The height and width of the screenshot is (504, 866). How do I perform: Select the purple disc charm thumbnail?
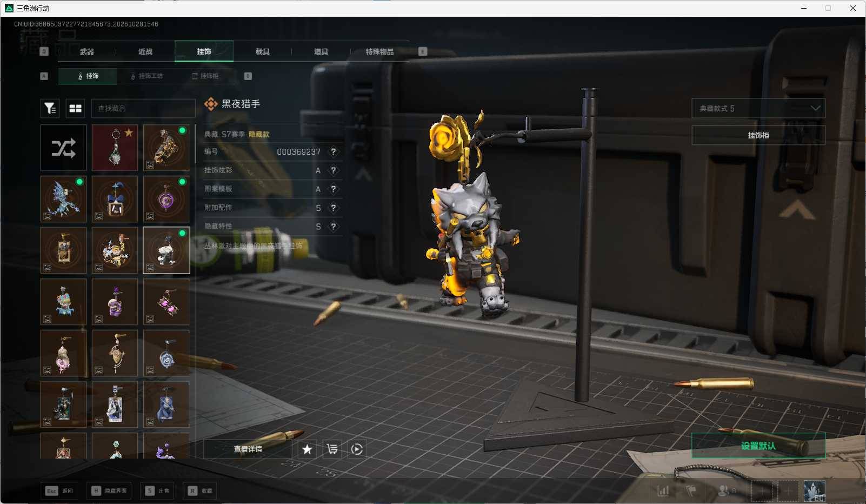click(x=166, y=199)
